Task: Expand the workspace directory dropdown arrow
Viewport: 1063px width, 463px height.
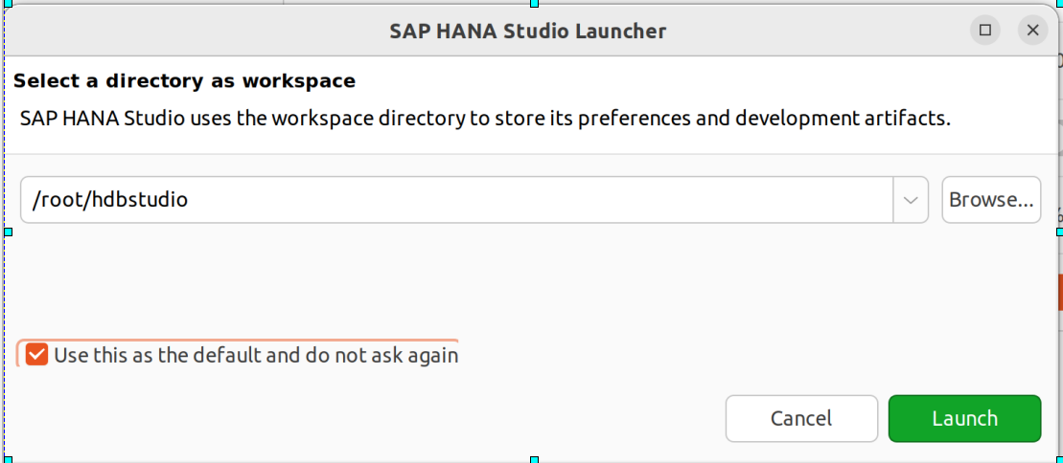Action: [x=912, y=200]
